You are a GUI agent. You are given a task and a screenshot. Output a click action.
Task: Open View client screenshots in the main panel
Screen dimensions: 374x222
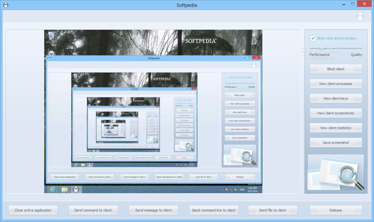336,113
